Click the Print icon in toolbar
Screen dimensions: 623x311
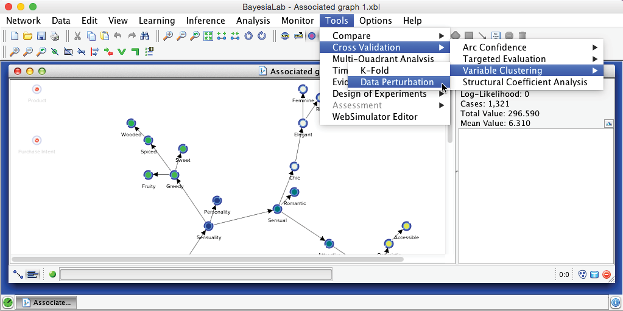pos(55,36)
